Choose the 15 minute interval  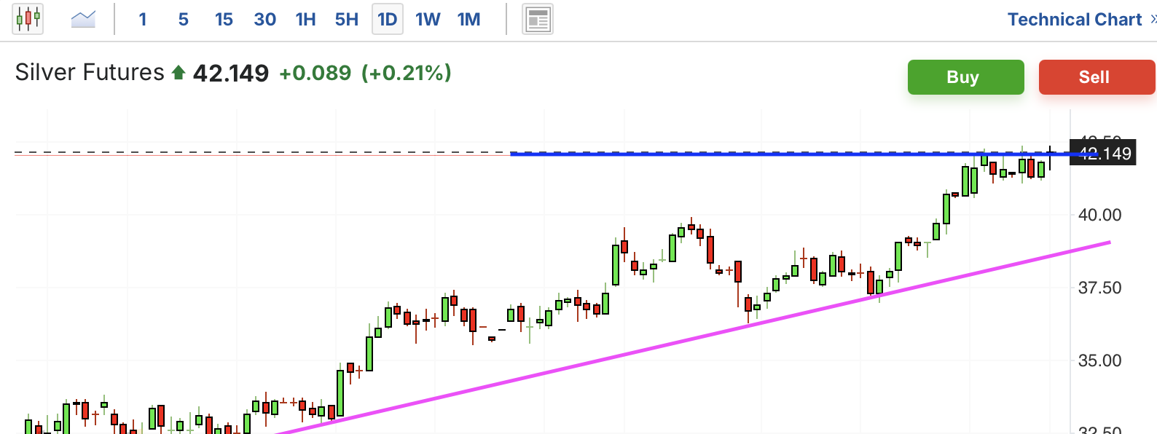click(x=224, y=20)
